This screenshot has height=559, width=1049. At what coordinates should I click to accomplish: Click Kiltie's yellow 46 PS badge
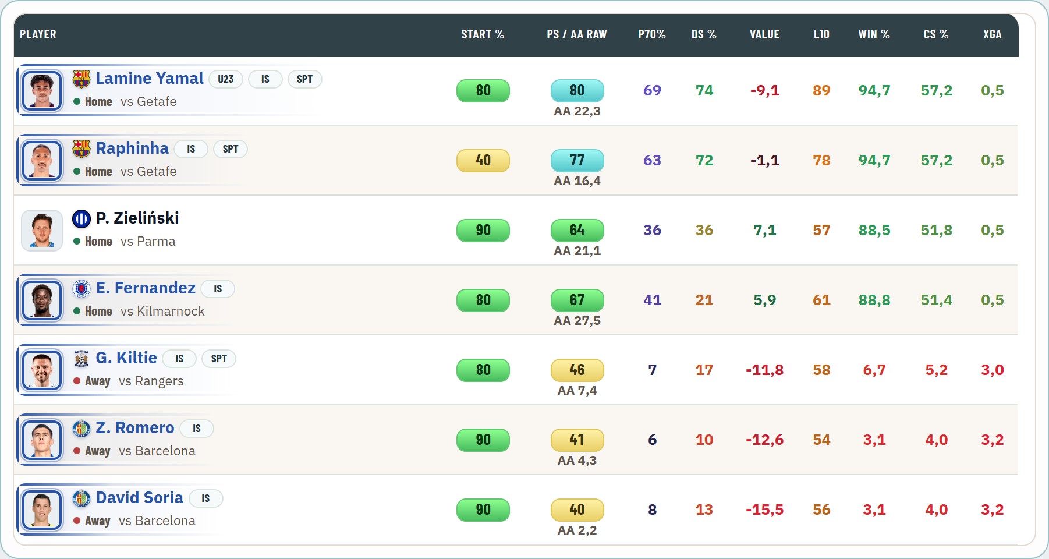(577, 370)
